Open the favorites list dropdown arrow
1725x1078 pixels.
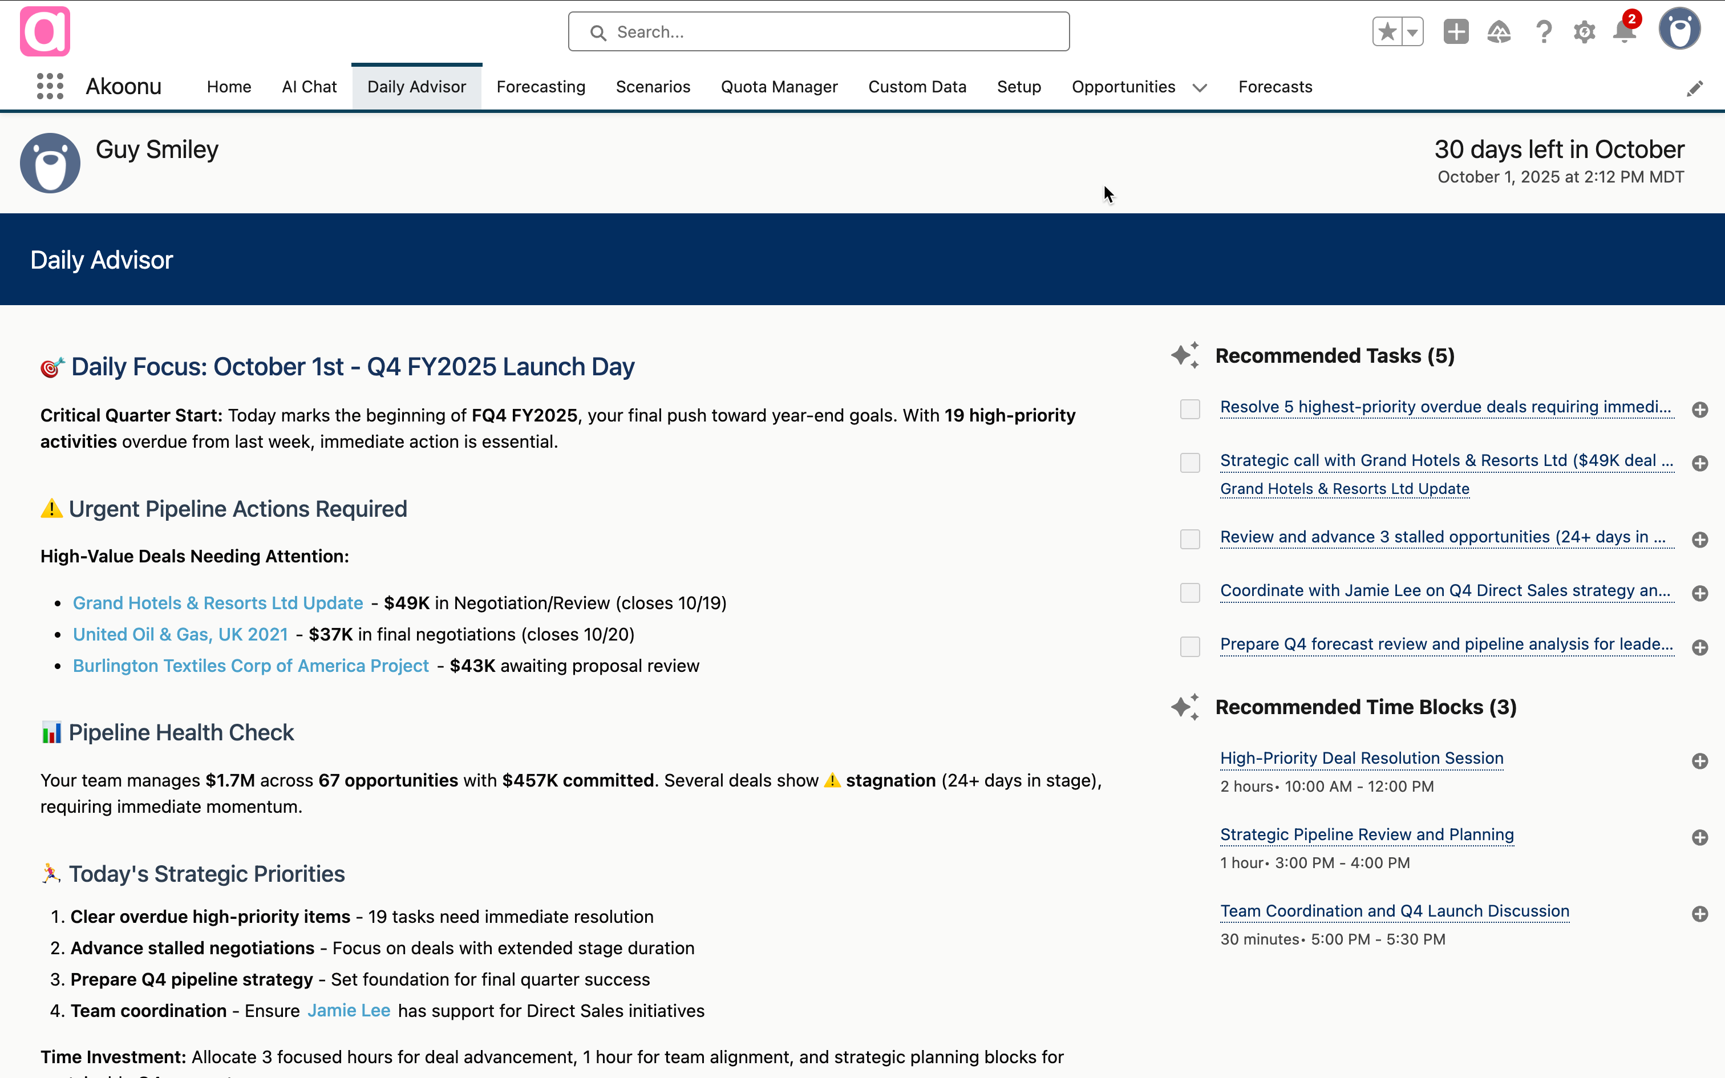[1412, 32]
